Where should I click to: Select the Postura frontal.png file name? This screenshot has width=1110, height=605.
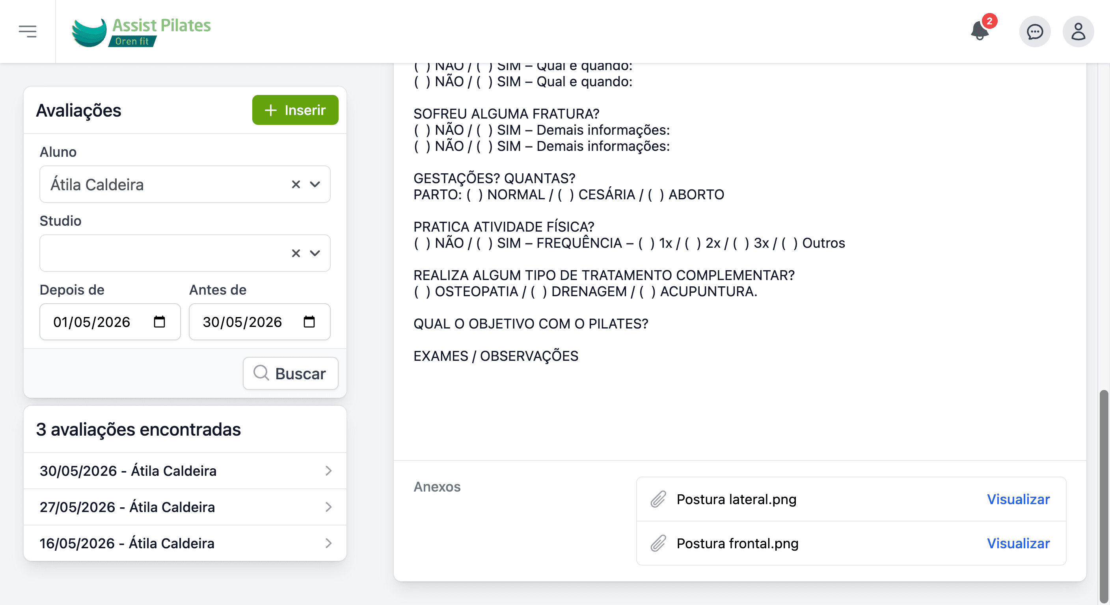point(737,544)
